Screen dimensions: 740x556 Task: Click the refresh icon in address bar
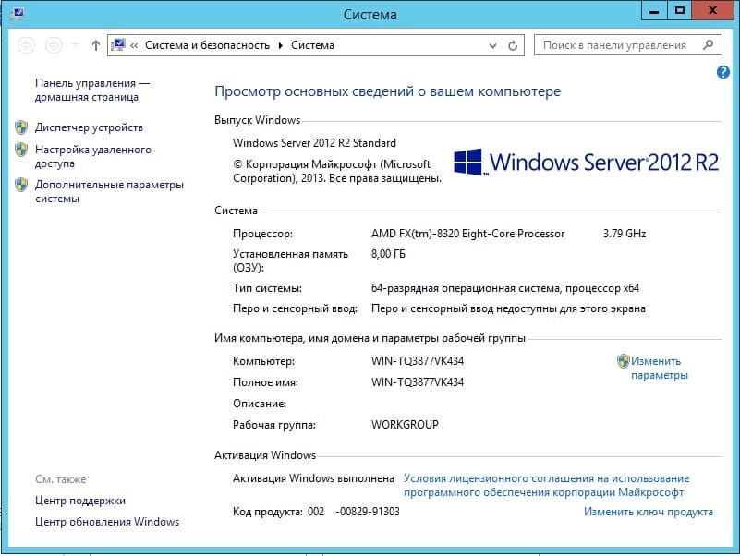click(513, 46)
